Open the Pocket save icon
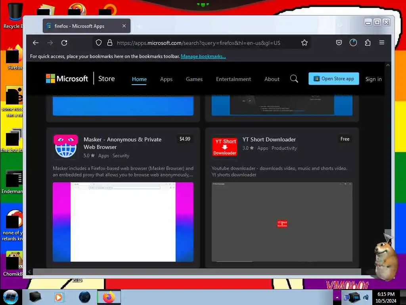Image resolution: width=406 pixels, height=305 pixels. click(x=339, y=42)
